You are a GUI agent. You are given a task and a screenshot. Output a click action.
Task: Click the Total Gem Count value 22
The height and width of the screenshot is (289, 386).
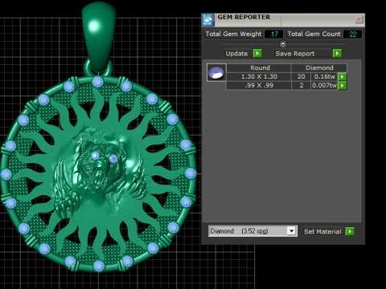click(x=352, y=35)
